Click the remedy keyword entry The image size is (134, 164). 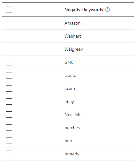click(x=72, y=154)
